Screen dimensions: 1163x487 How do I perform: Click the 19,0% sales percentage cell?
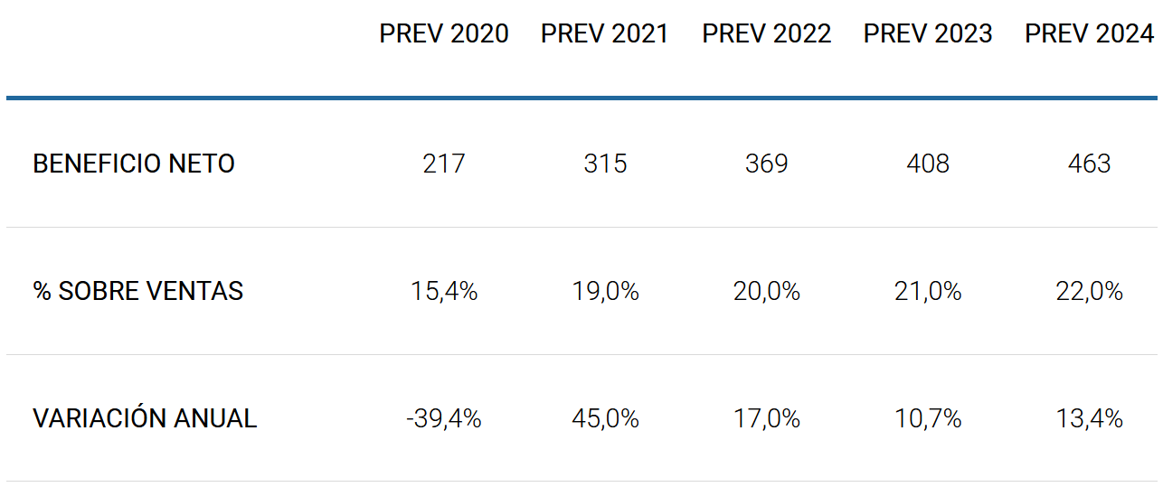(605, 292)
